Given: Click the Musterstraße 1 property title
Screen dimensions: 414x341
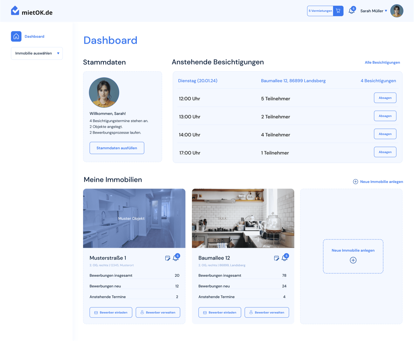Looking at the screenshot, I should [108, 258].
